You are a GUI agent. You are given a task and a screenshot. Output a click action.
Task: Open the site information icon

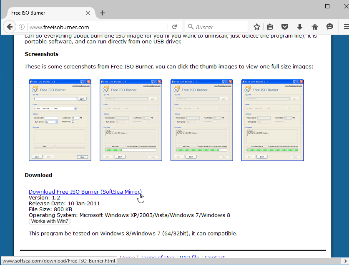click(22, 27)
